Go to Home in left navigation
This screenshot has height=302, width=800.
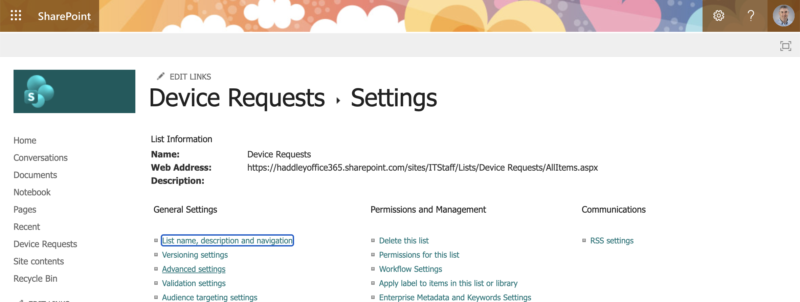pyautogui.click(x=25, y=141)
